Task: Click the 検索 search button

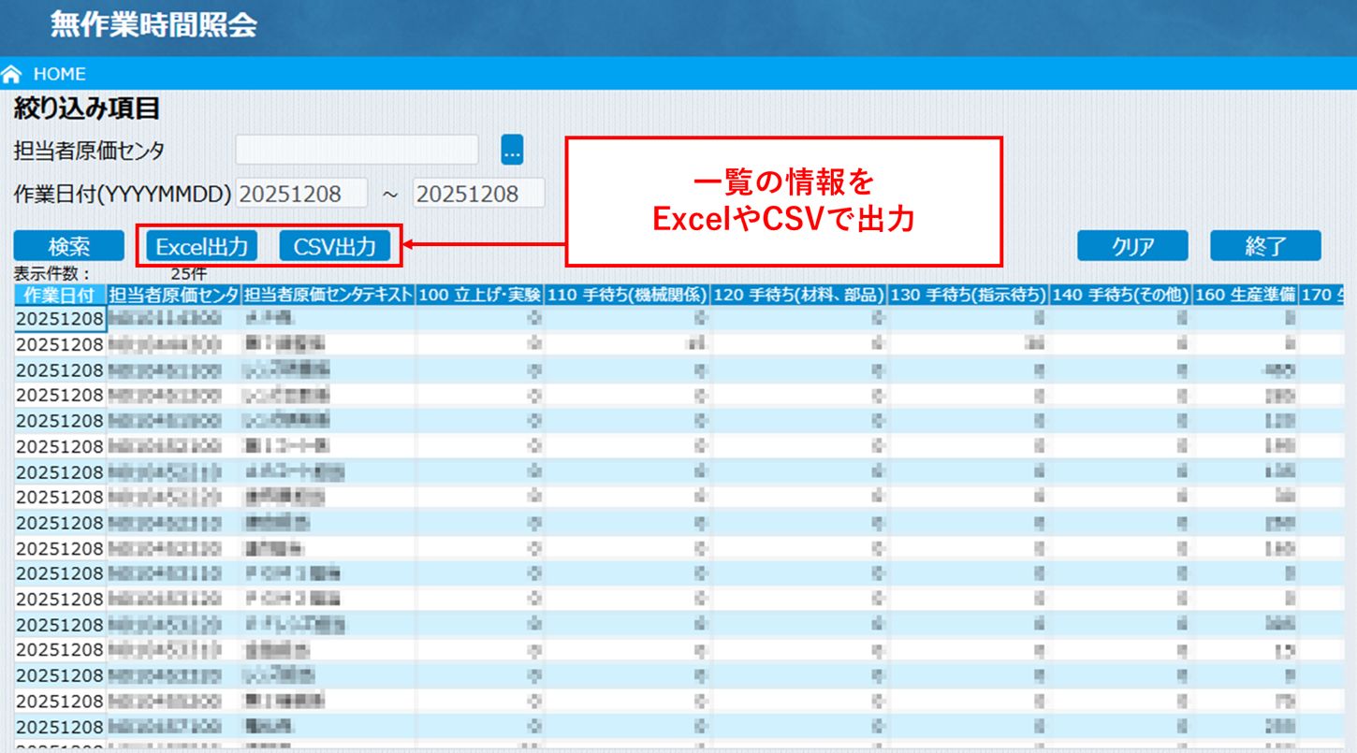Action: click(68, 245)
